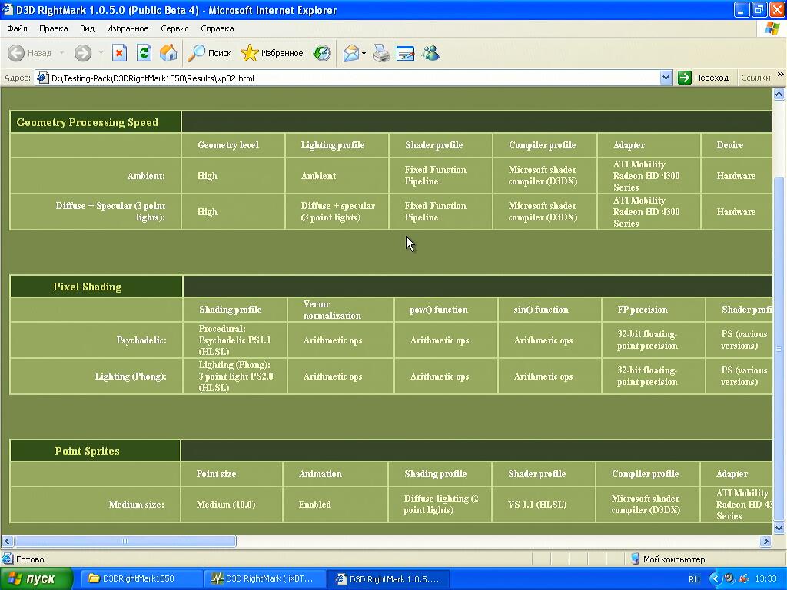Click the horizontal scrollbar right arrow
Screen dimensions: 787x590
point(765,541)
